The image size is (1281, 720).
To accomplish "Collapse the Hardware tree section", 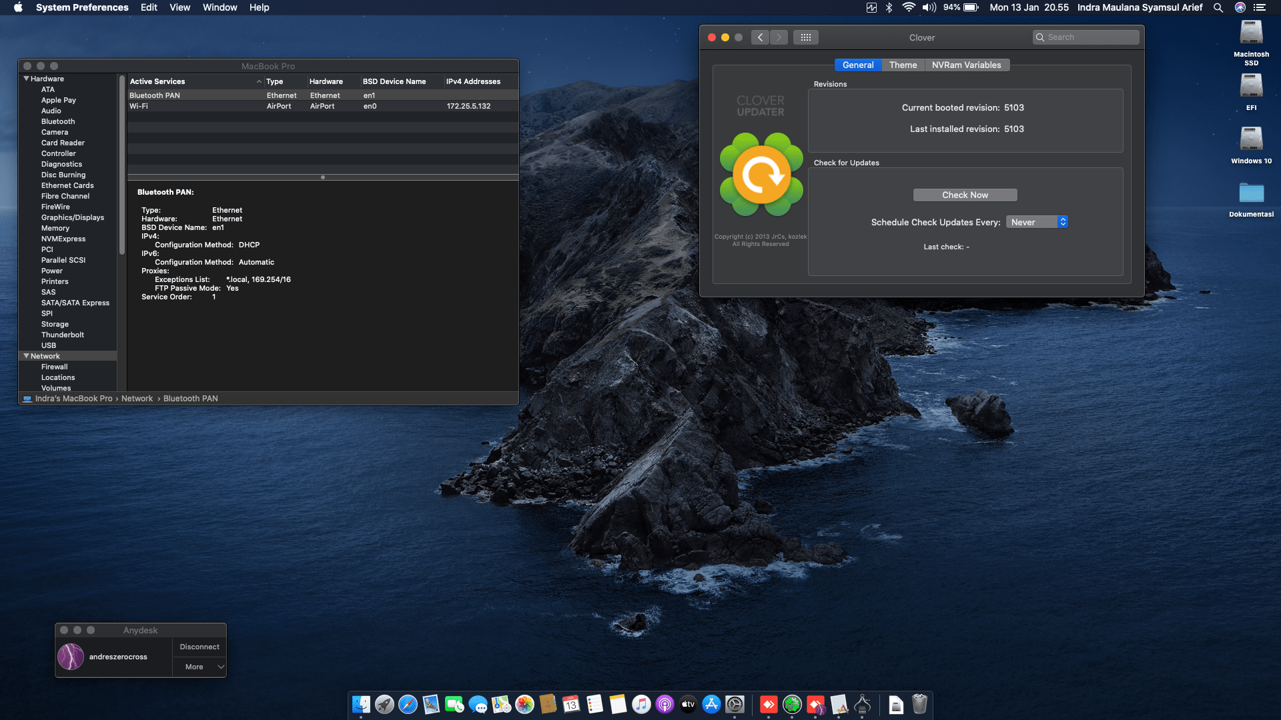I will pos(27,79).
